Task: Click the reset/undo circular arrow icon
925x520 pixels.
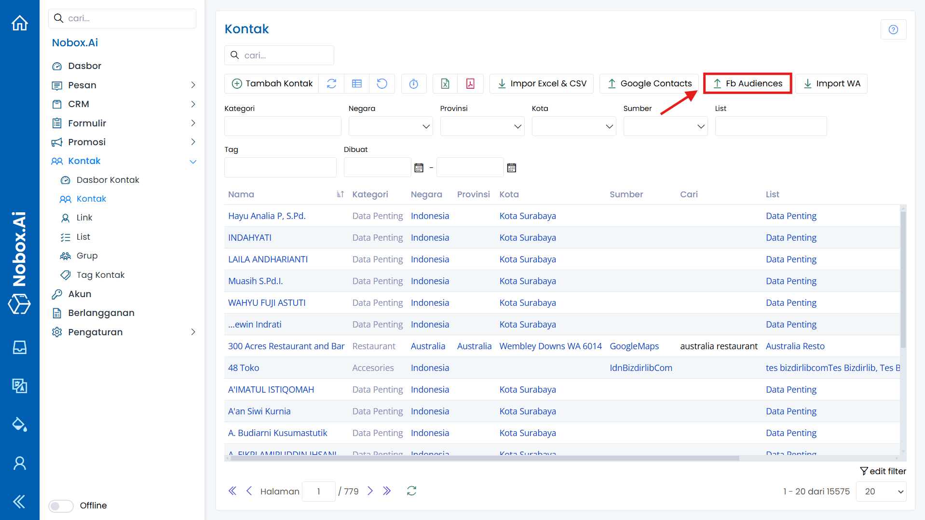Action: (382, 83)
